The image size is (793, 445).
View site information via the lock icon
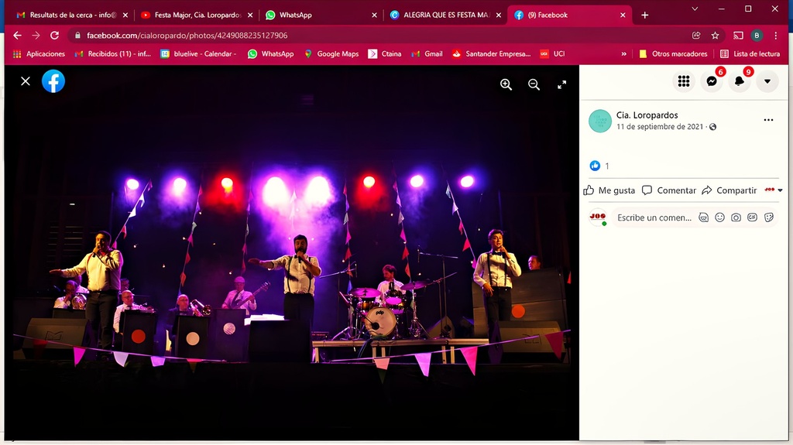tap(77, 36)
